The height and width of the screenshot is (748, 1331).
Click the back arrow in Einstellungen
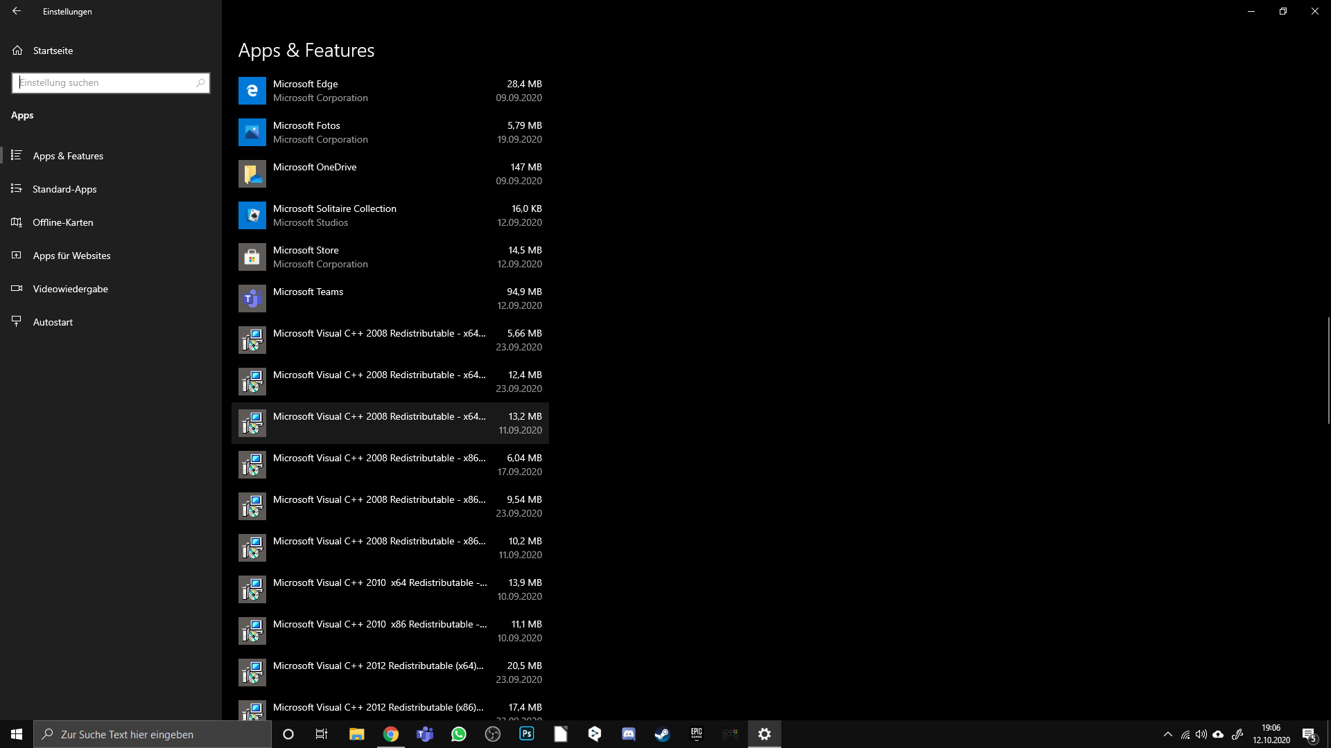tap(17, 11)
